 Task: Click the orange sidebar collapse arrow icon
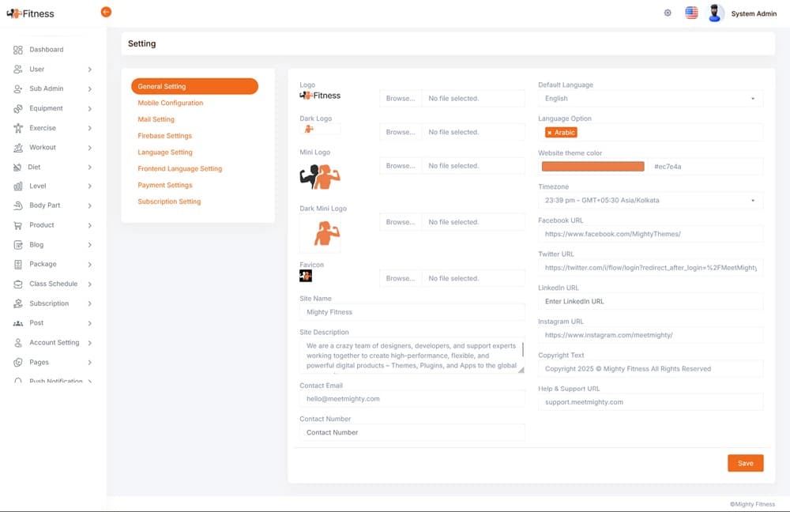point(106,12)
